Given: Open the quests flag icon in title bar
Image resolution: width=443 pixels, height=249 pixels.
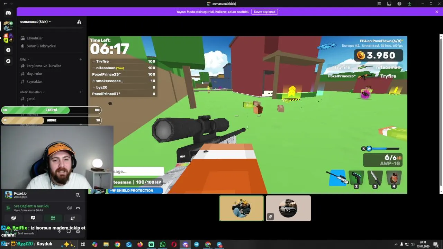Looking at the screenshot, I should pyautogui.click(x=379, y=3).
